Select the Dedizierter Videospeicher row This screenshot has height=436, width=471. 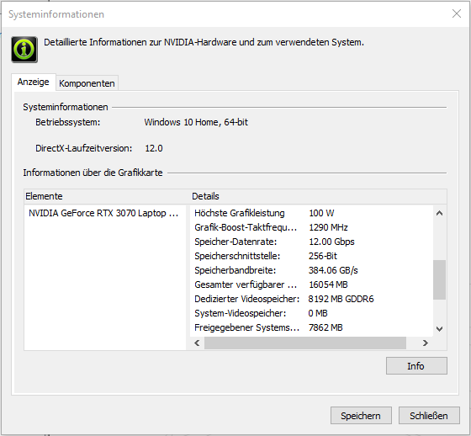(311, 299)
